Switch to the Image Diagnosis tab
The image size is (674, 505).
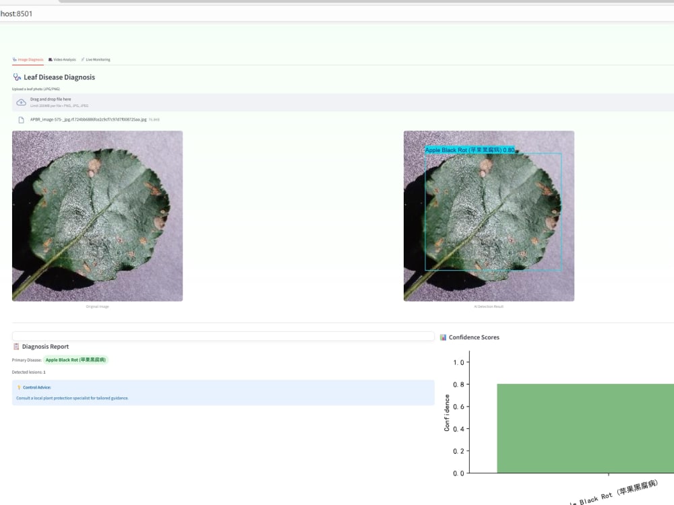pos(28,60)
